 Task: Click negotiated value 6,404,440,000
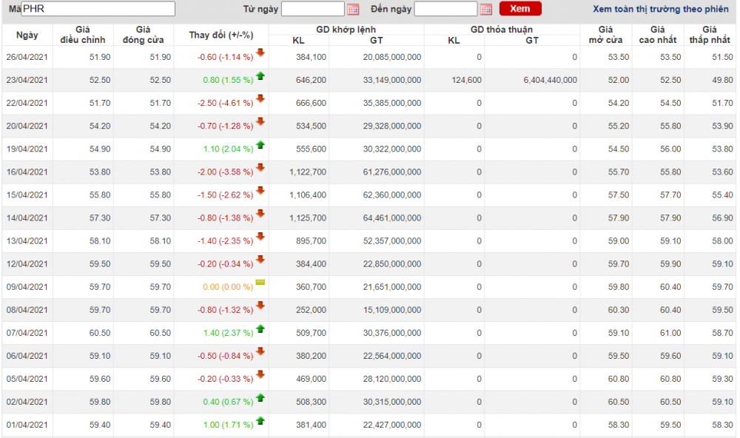coord(551,80)
